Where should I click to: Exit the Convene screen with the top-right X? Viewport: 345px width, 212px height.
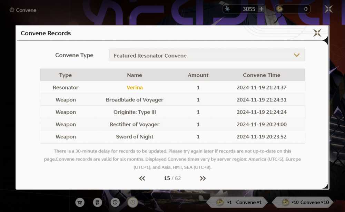[x=329, y=9]
